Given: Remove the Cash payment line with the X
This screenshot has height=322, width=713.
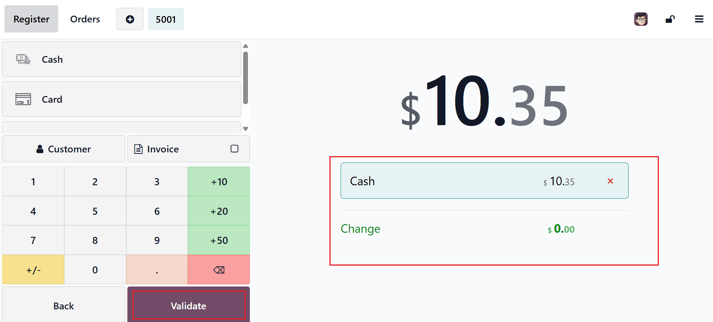Looking at the screenshot, I should tap(611, 181).
